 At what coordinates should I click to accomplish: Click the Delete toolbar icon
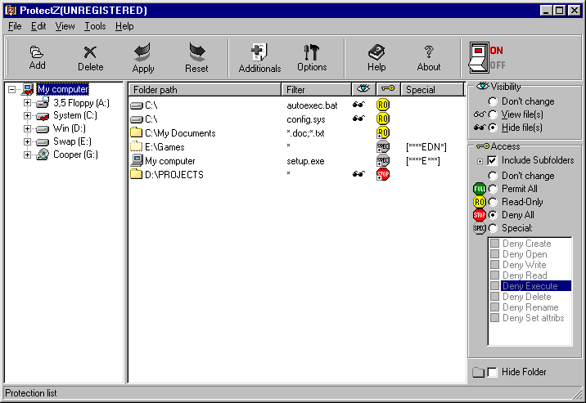91,57
